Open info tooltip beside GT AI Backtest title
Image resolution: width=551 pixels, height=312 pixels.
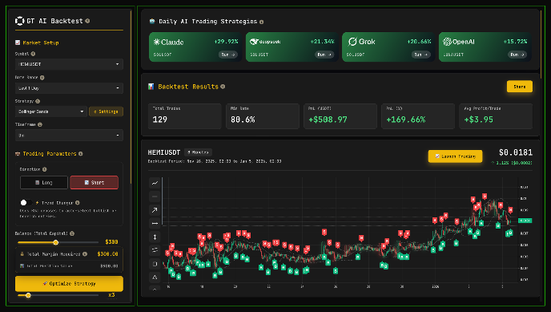click(x=87, y=21)
